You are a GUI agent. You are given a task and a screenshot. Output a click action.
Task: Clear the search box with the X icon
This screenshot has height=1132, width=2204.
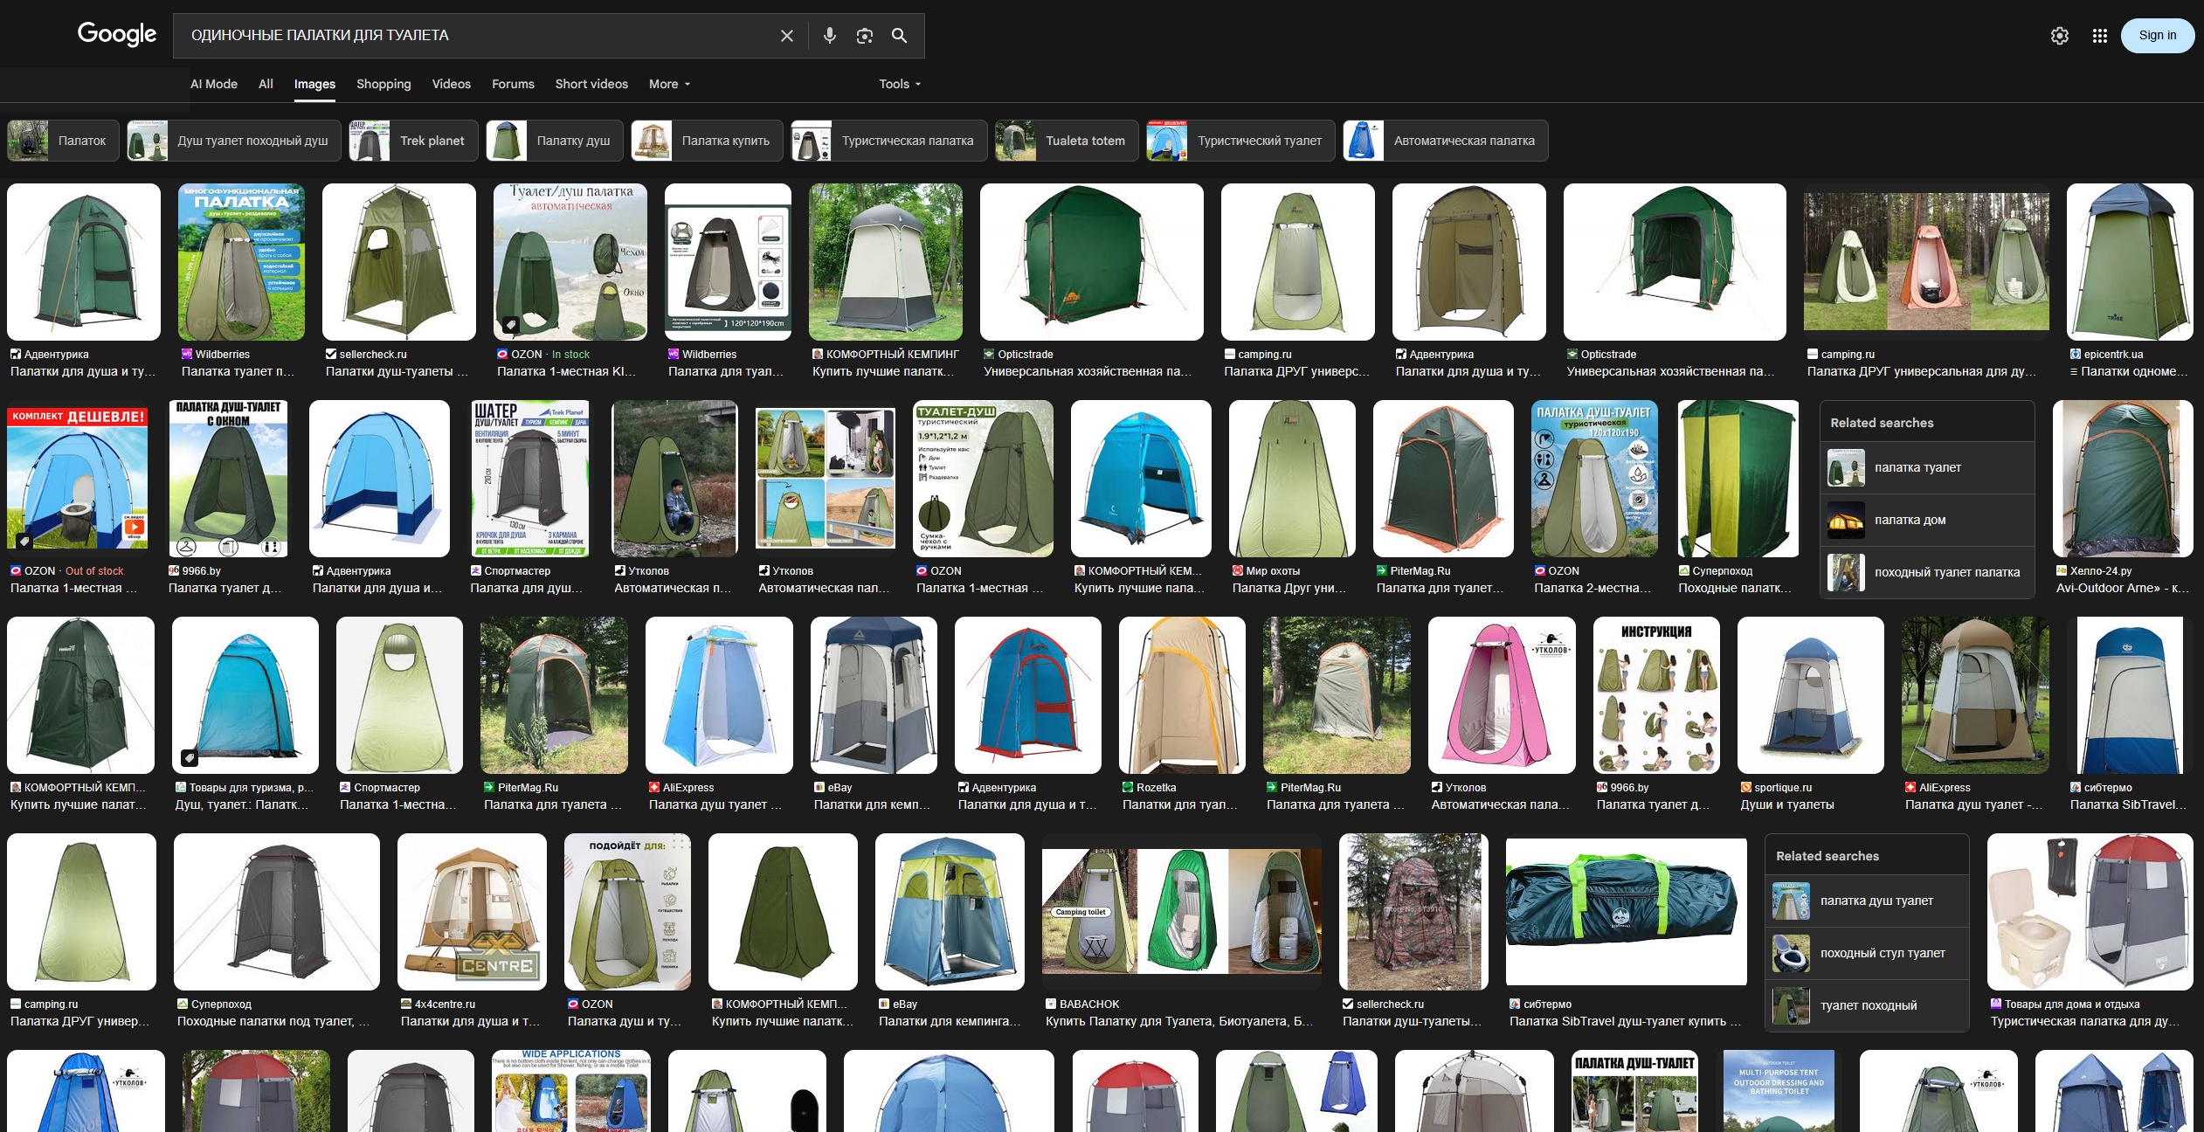[x=786, y=36]
